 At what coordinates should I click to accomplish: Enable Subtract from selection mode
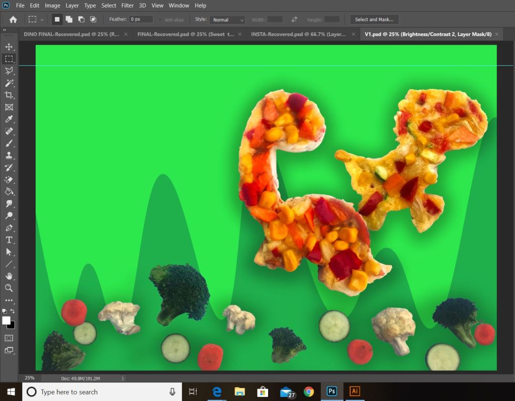81,20
